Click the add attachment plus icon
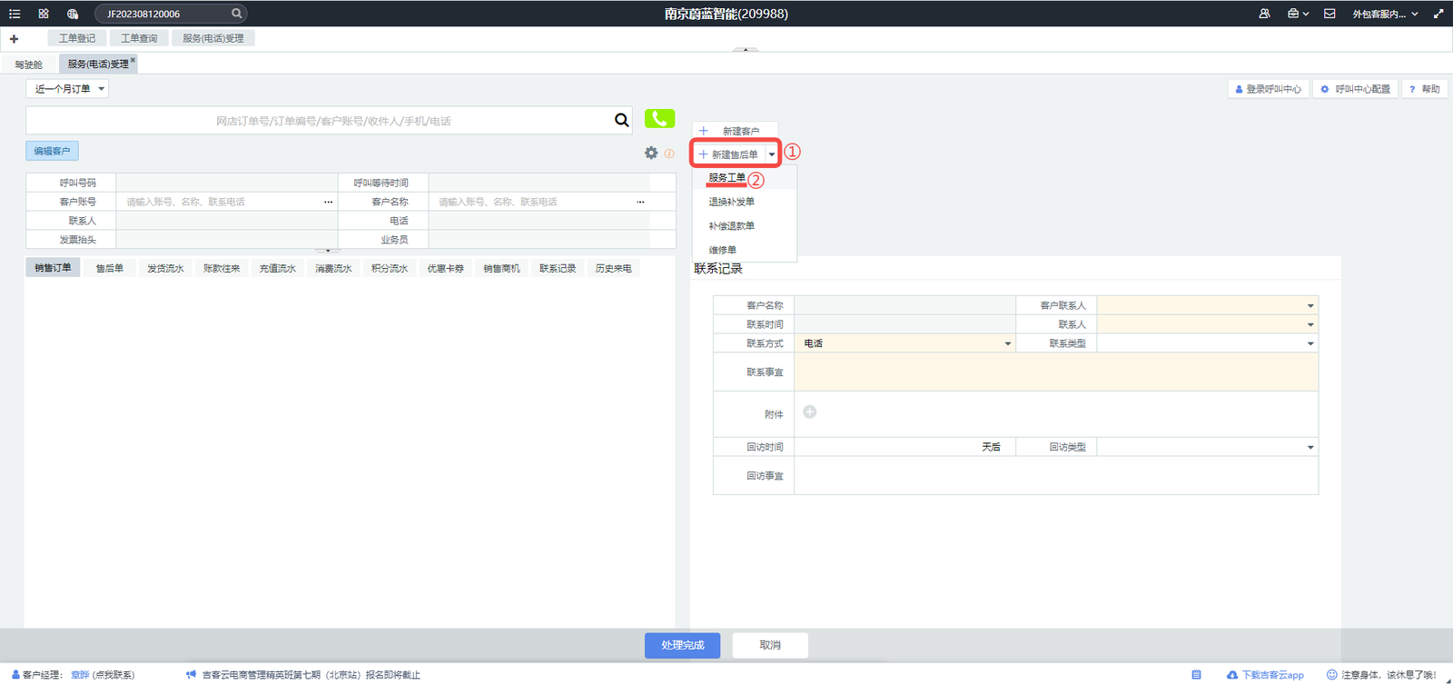 tap(809, 412)
